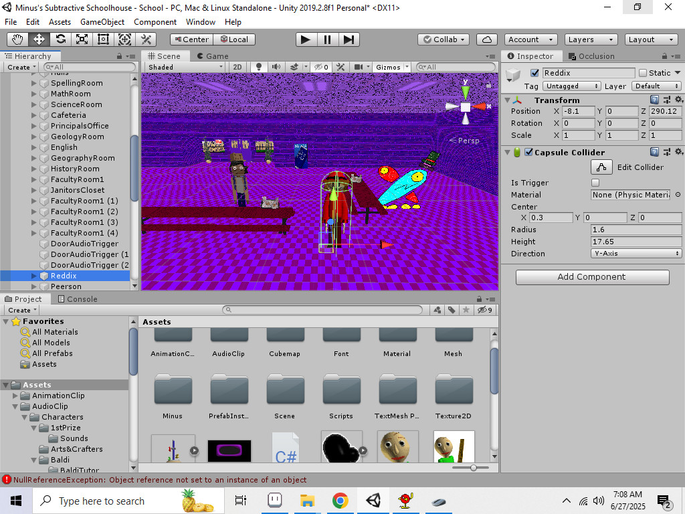Open the Layer dropdown showing Default
Viewport: 685px width, 514px height.
point(656,86)
